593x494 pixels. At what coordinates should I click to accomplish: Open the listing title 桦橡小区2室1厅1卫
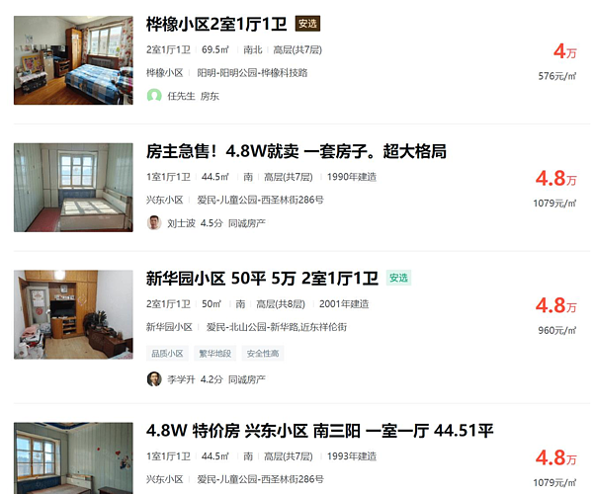216,24
